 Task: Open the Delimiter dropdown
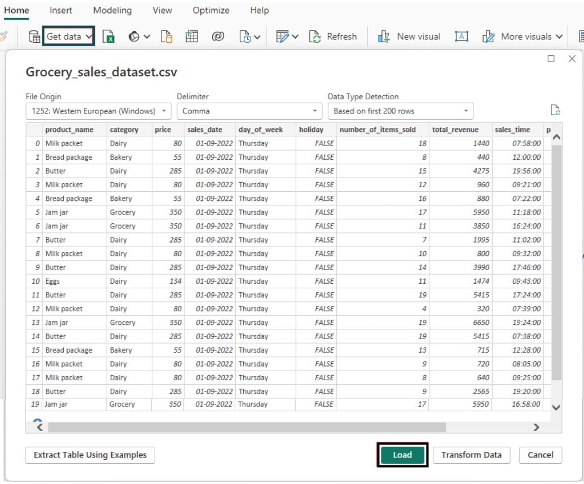(x=248, y=111)
